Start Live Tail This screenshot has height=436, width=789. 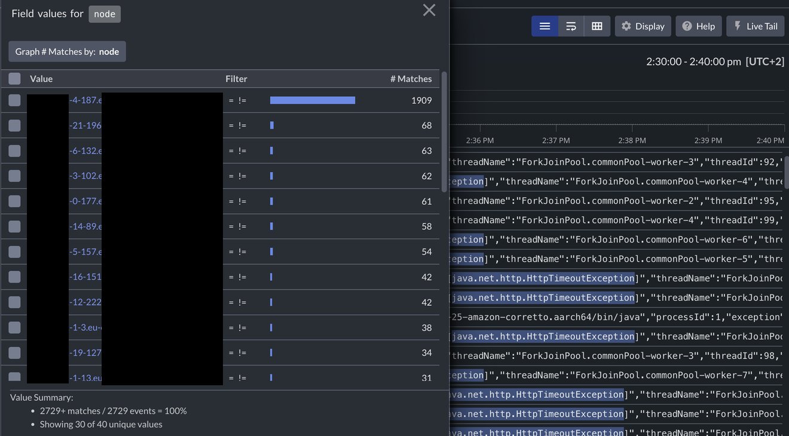click(756, 26)
